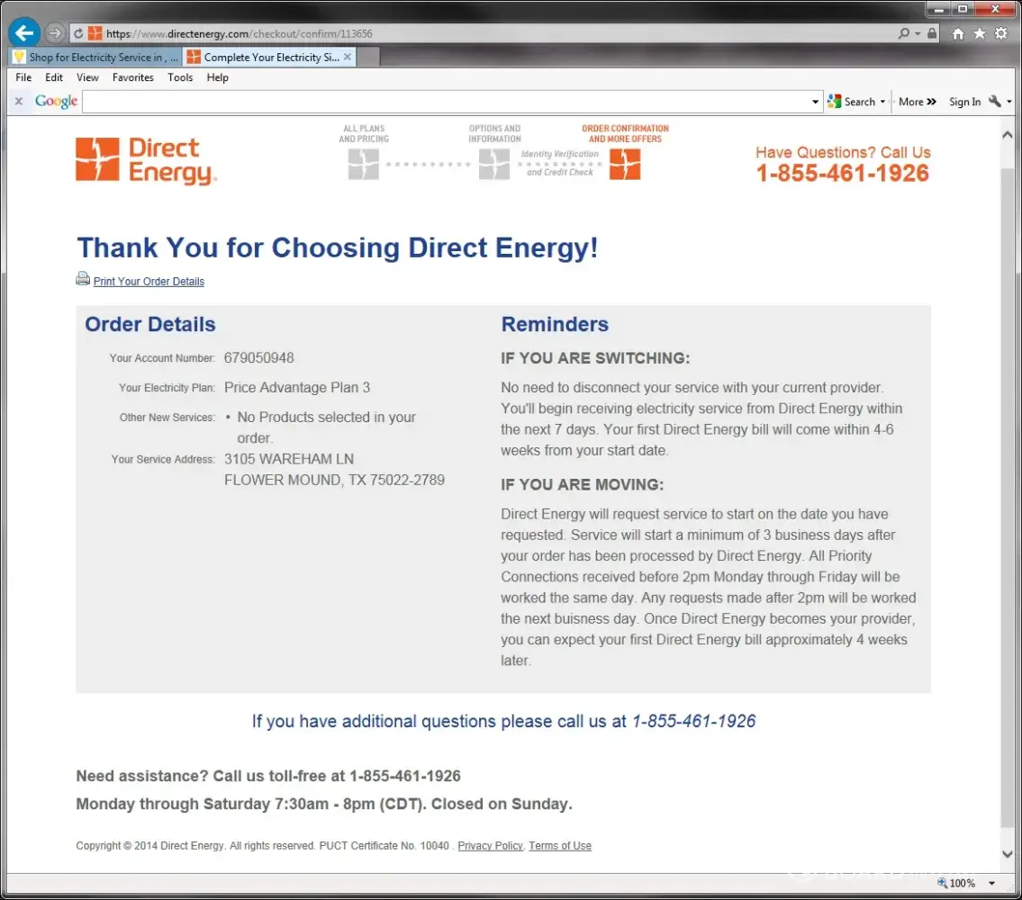Screen dimensions: 1022x900
Task: Click italic phone number in additional questions line
Action: pyautogui.click(x=693, y=721)
